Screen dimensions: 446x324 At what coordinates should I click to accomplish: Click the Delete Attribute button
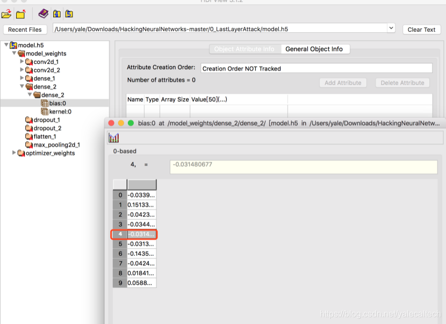402,83
